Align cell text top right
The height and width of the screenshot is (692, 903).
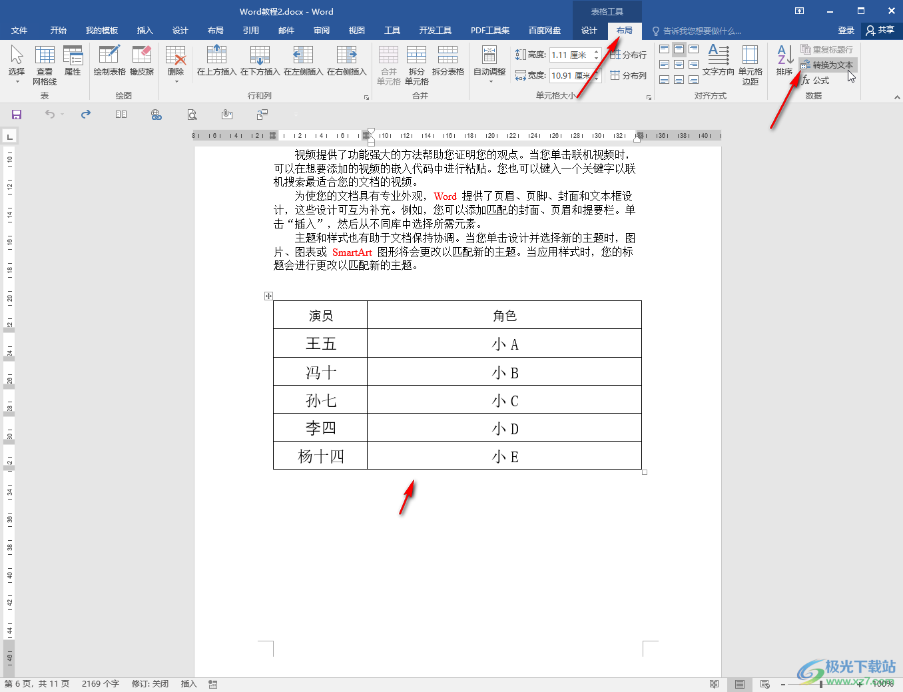coord(693,49)
